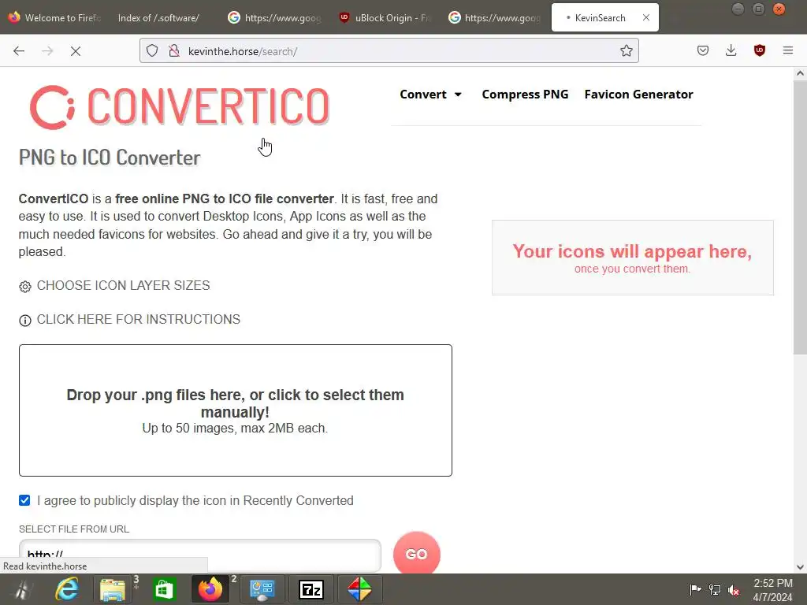This screenshot has height=605, width=807.
Task: Switch to the Index of /.software/ tab
Action: click(x=158, y=17)
